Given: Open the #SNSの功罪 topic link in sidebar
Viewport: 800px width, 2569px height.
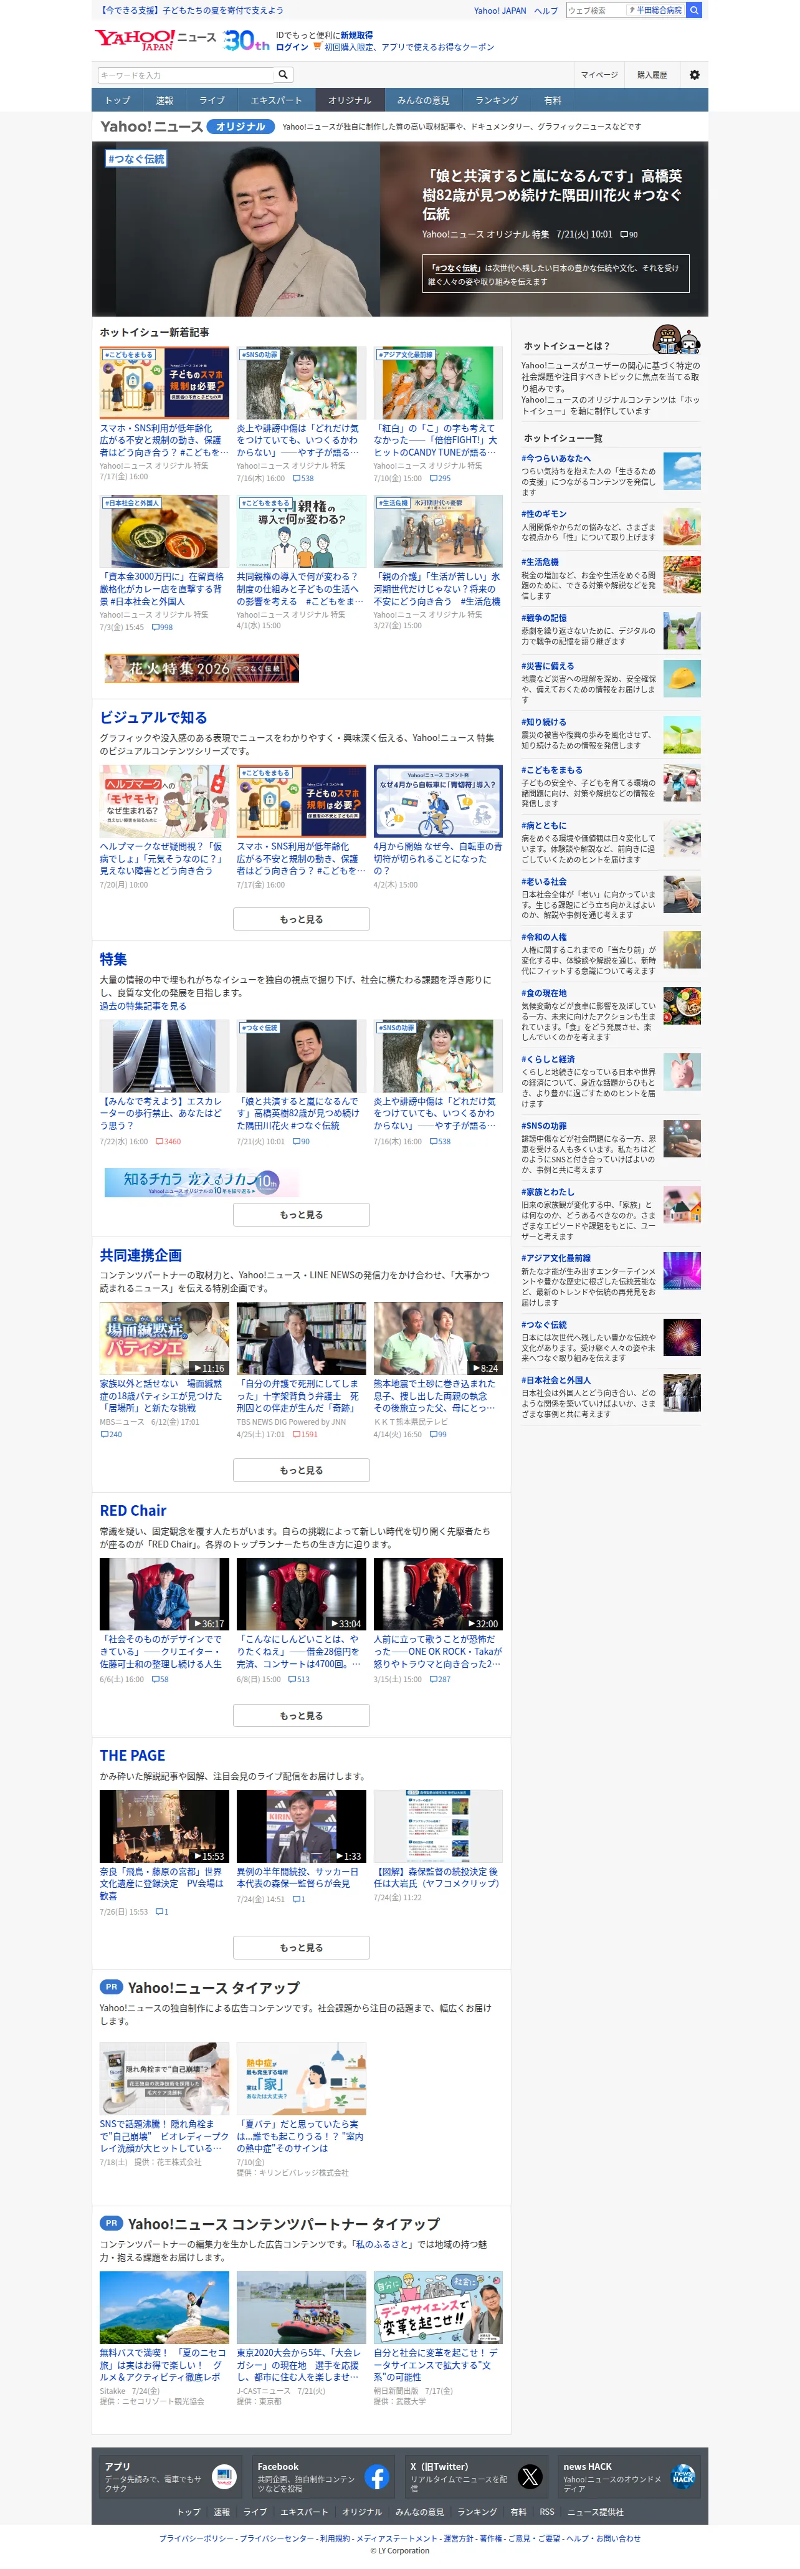Looking at the screenshot, I should click(544, 1126).
